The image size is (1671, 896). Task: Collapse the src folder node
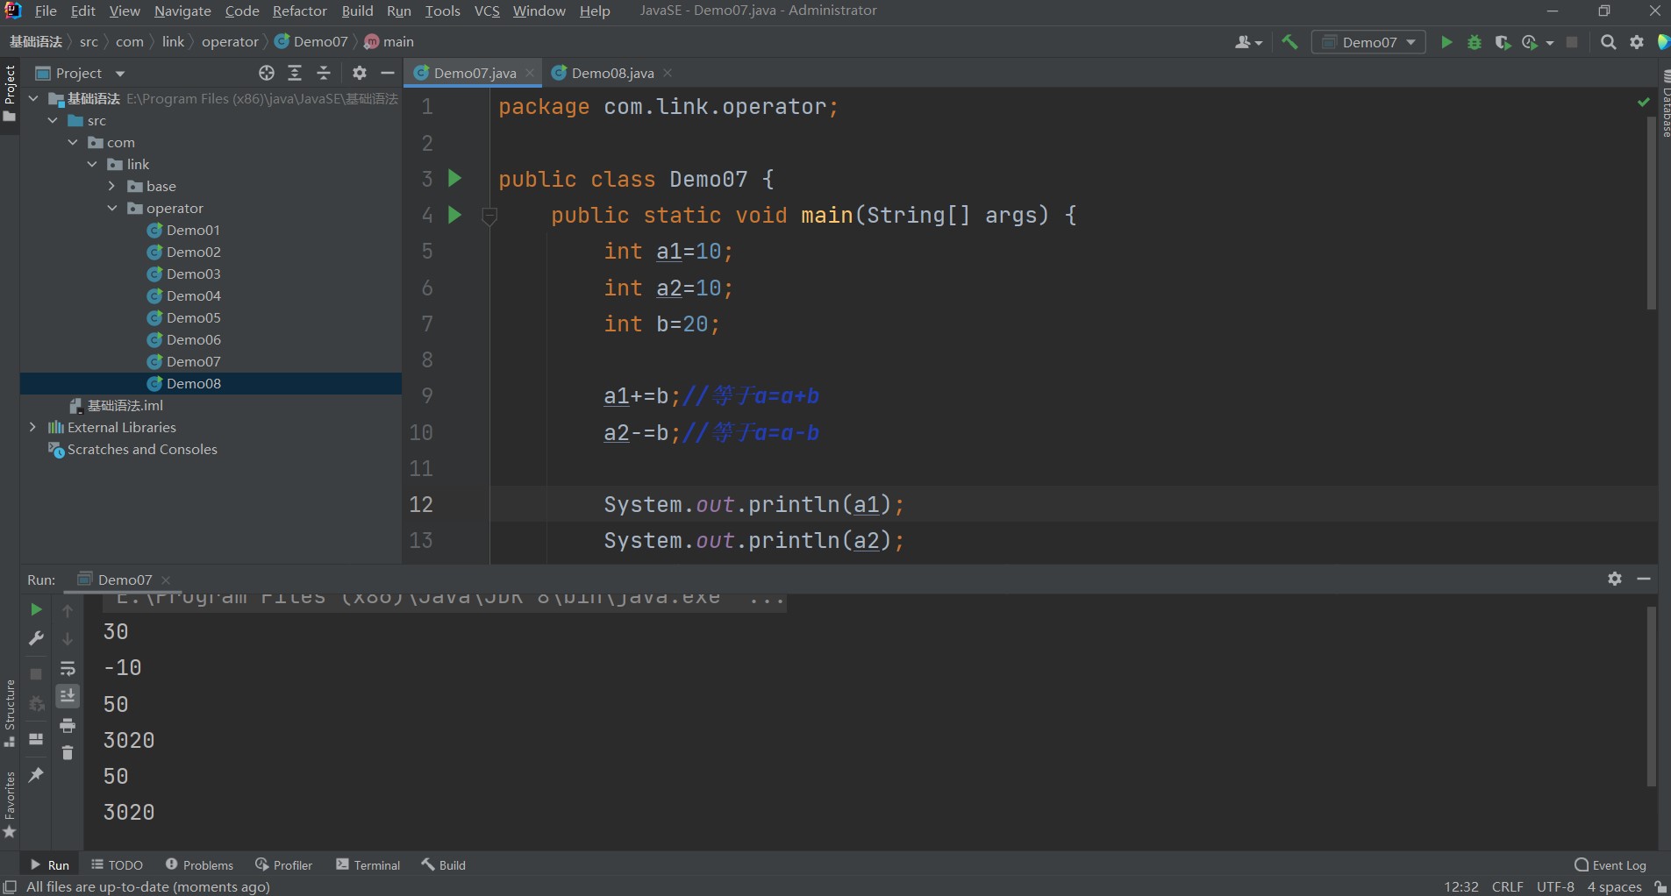click(53, 120)
